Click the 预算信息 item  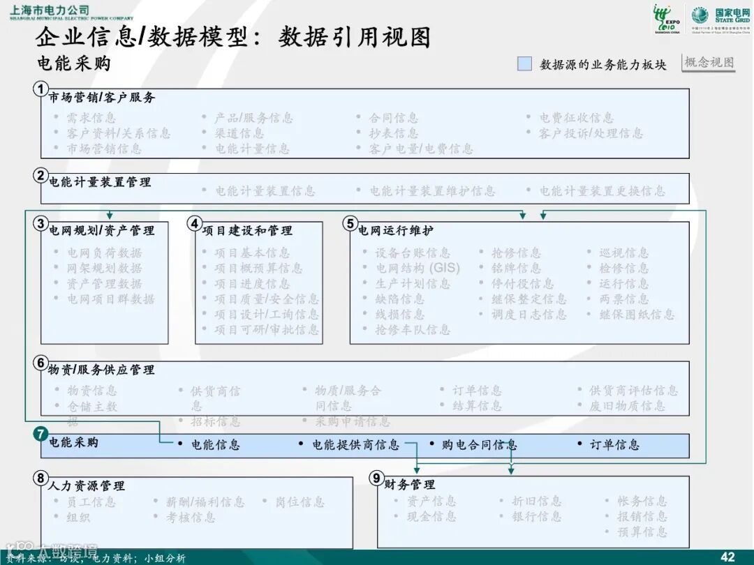(642, 532)
